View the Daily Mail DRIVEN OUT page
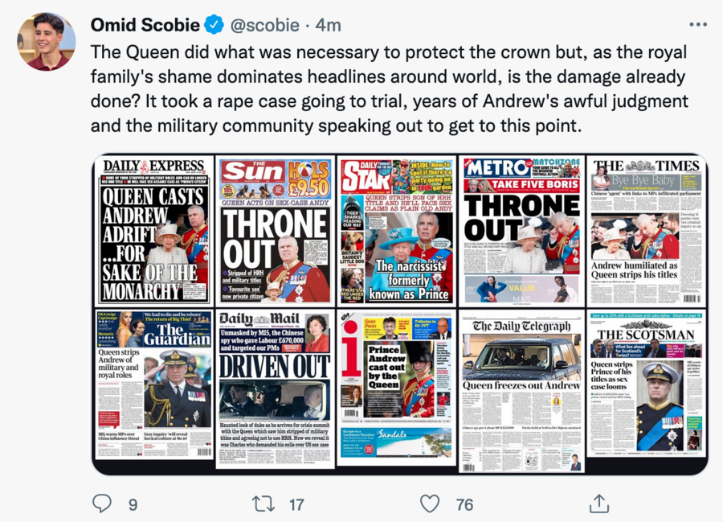723x522 pixels. [x=276, y=389]
